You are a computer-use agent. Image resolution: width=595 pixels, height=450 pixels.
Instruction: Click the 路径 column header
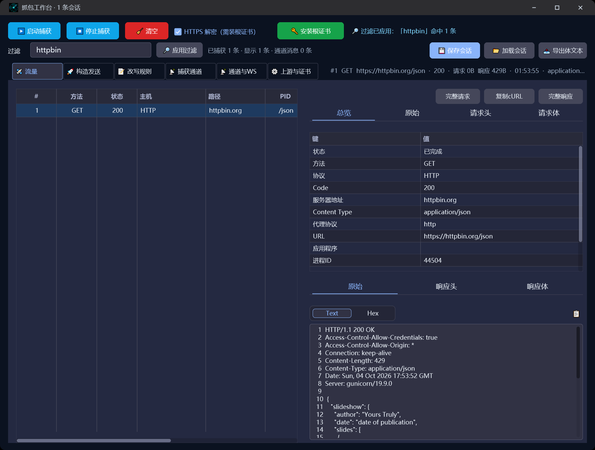(235, 97)
